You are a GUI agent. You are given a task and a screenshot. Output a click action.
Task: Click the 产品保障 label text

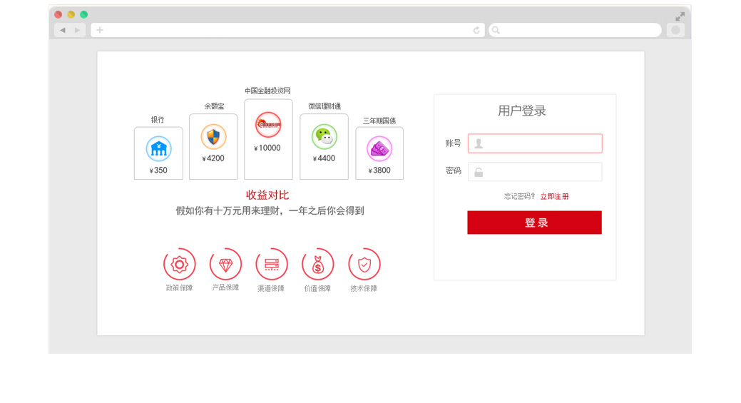pyautogui.click(x=225, y=287)
